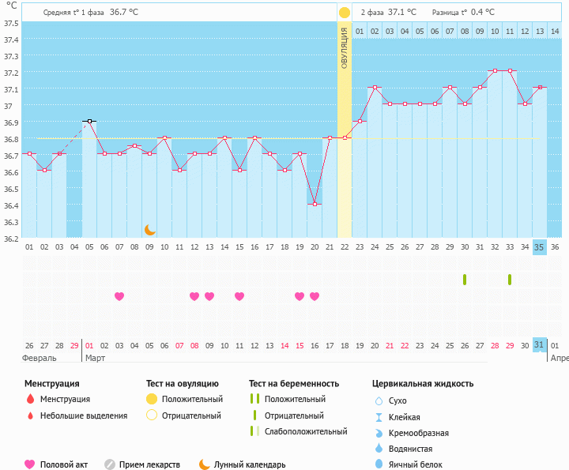Click the Половой акт heart legend icon
The width and height of the screenshot is (569, 470).
(30, 464)
